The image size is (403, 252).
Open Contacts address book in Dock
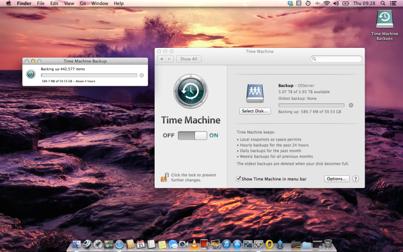[130, 244]
